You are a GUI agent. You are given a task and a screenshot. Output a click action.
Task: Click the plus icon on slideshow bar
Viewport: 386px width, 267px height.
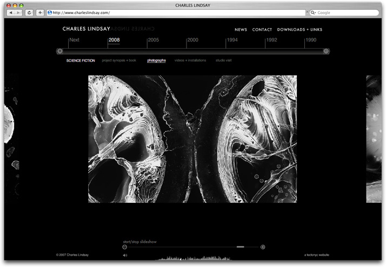point(263,247)
